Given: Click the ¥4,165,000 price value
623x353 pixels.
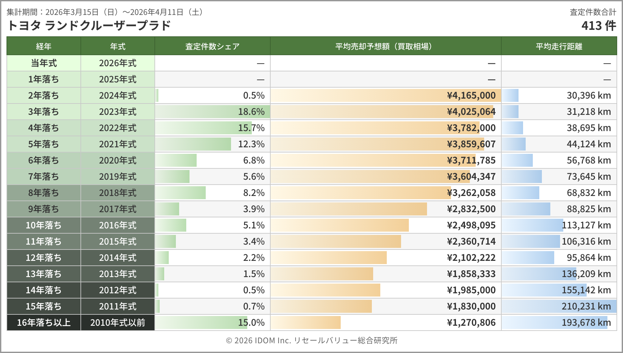Looking at the screenshot, I should pyautogui.click(x=471, y=95).
